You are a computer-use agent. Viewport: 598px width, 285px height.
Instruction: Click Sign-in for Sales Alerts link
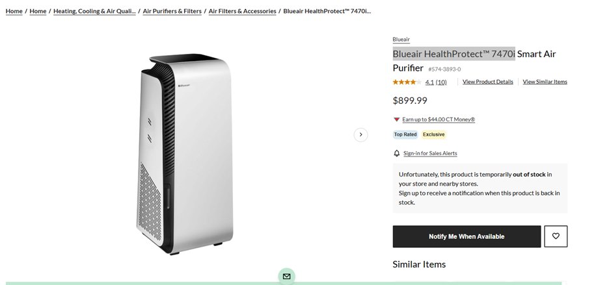point(430,153)
